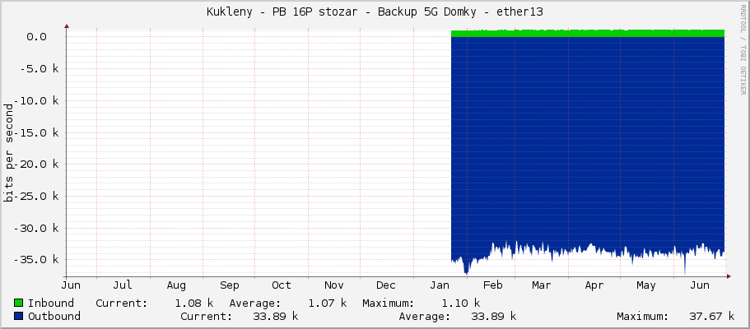Screen dimensions: 750x329
Task: Click the -15.0 k y-axis label
Action: point(37,132)
